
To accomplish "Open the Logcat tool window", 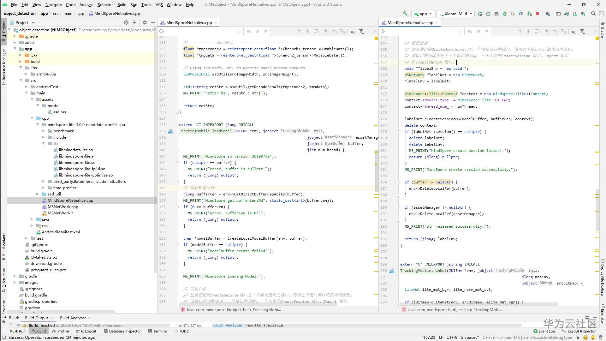I will click(88, 331).
